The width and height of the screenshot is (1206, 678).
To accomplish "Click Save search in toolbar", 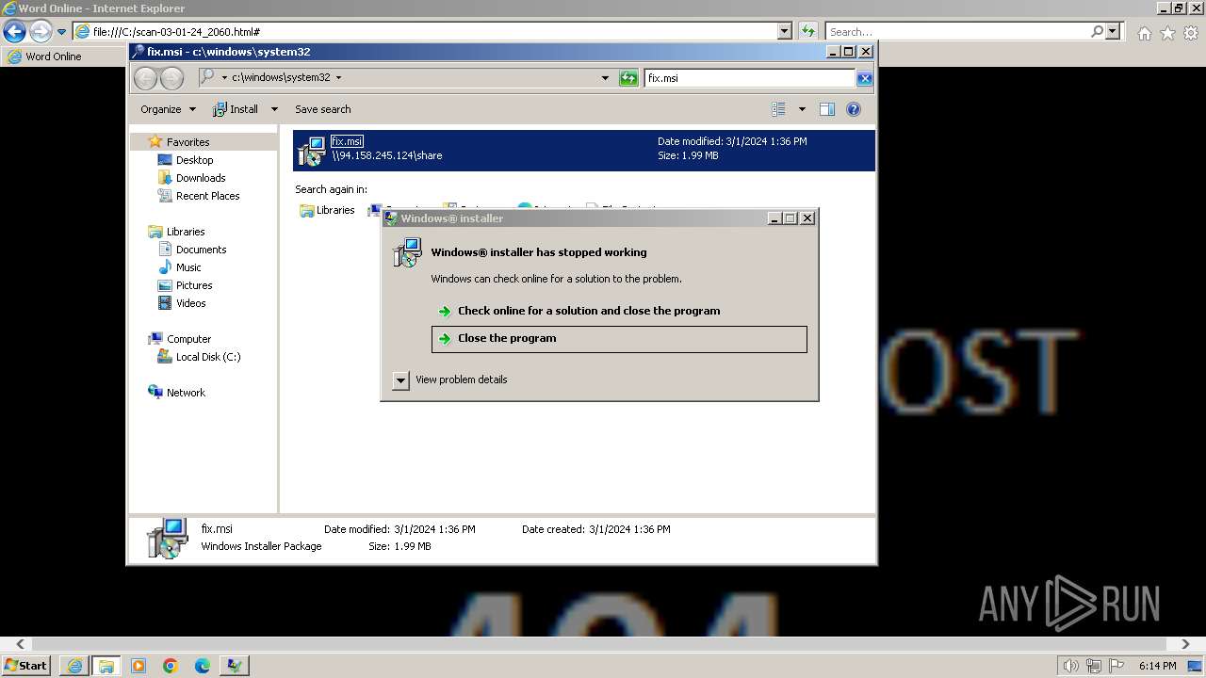I will 322,109.
